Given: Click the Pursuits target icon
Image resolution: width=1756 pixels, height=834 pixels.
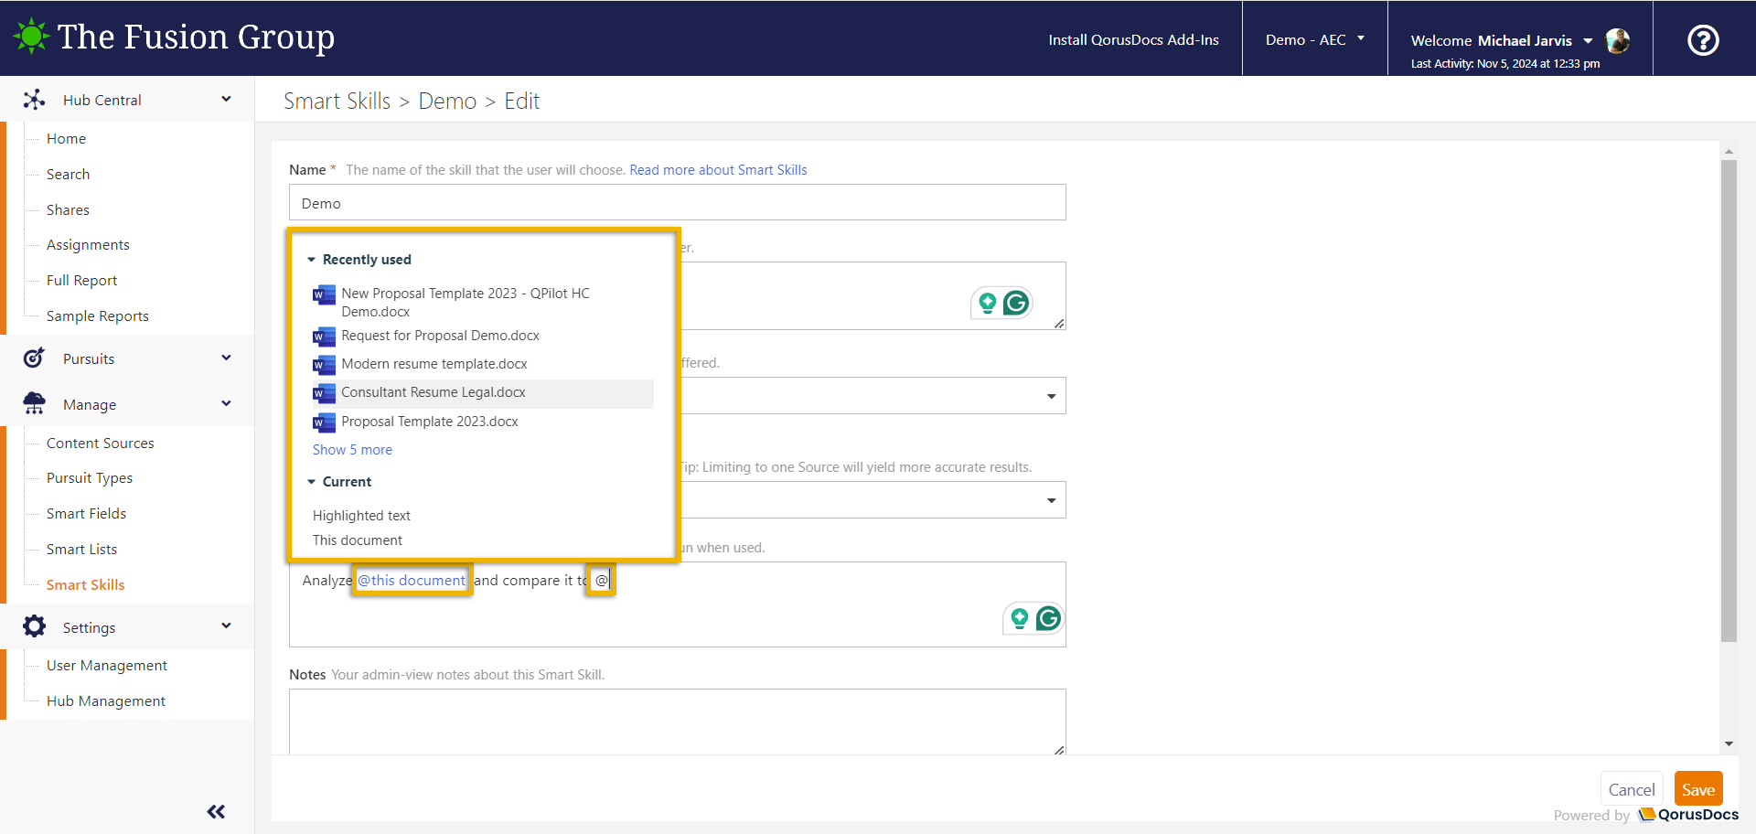Looking at the screenshot, I should click(34, 358).
